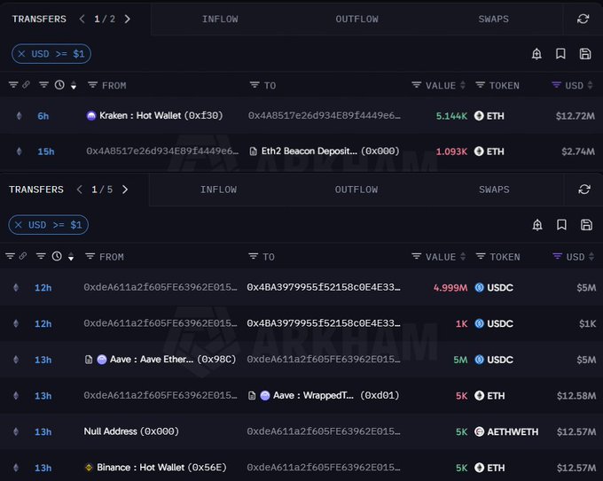The height and width of the screenshot is (481, 603).
Task: Switch to SWAPS tab in bottom panel
Action: (x=494, y=190)
